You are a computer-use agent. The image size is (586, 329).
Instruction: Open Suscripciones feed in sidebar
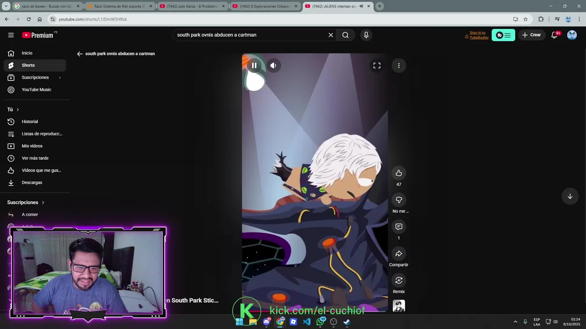(x=35, y=78)
